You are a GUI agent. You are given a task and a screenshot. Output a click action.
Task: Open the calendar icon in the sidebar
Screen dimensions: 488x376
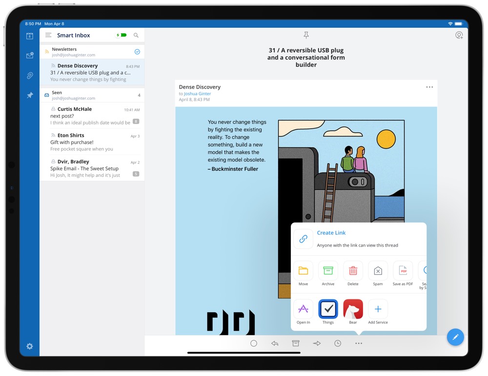tap(30, 36)
